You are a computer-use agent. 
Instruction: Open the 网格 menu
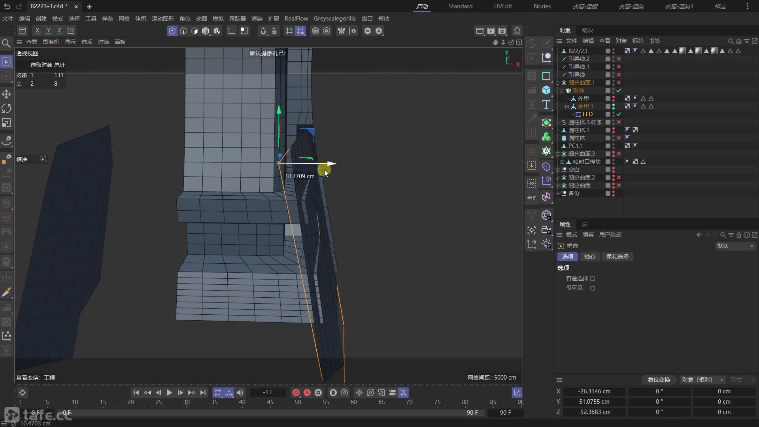click(124, 19)
